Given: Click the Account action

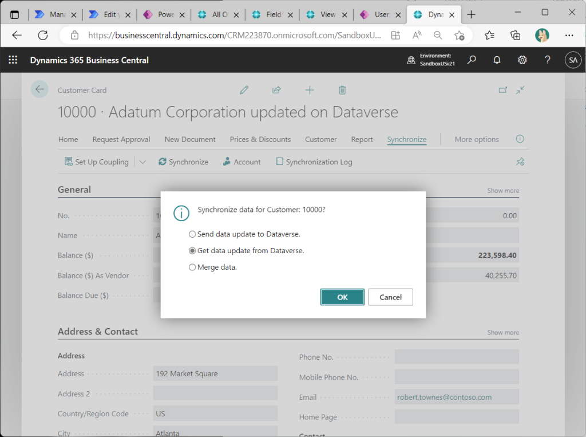Looking at the screenshot, I should pyautogui.click(x=242, y=162).
